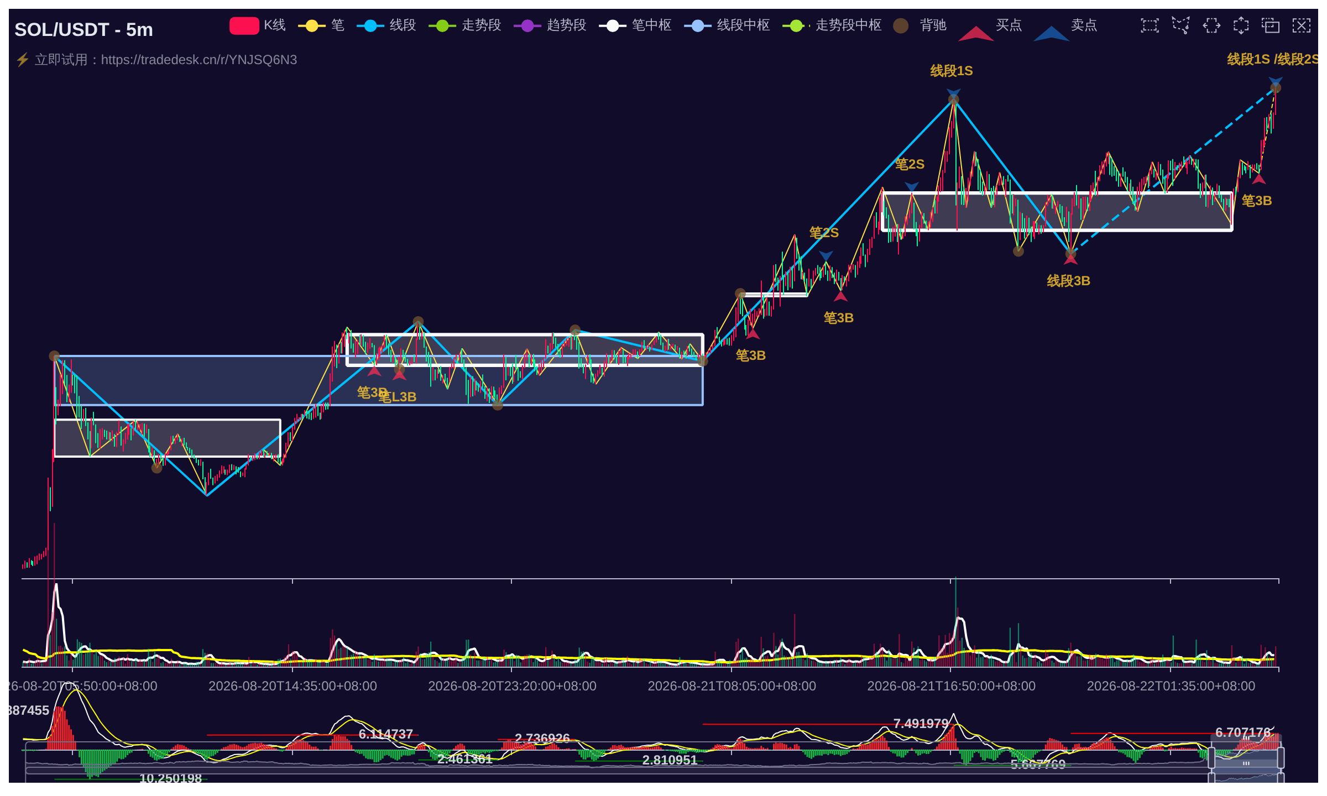Toggle the 线段 legend item
This screenshot has height=796, width=1327.
tap(386, 25)
